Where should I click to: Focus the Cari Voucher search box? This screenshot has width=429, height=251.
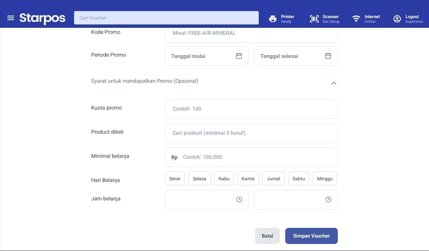coord(166,18)
